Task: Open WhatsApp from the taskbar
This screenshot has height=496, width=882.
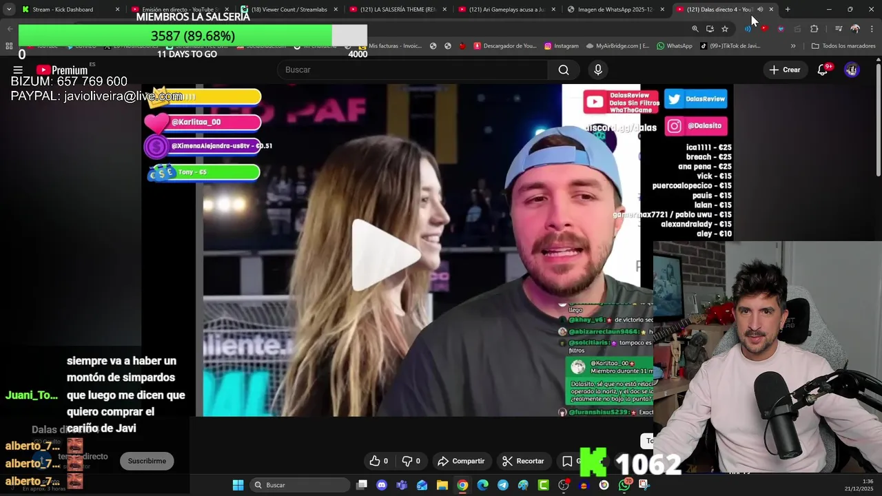Action: point(624,485)
